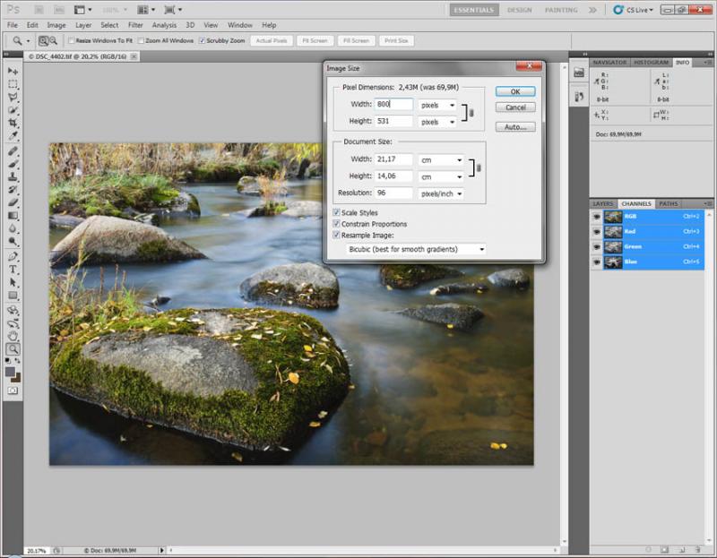
Task: Click the Resolution input field
Action: [x=393, y=193]
